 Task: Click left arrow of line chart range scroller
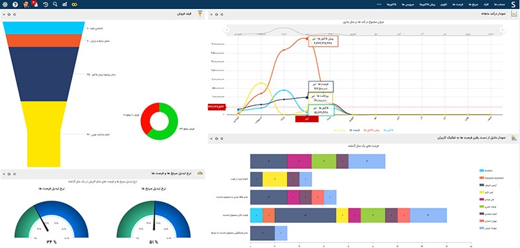pos(227,30)
